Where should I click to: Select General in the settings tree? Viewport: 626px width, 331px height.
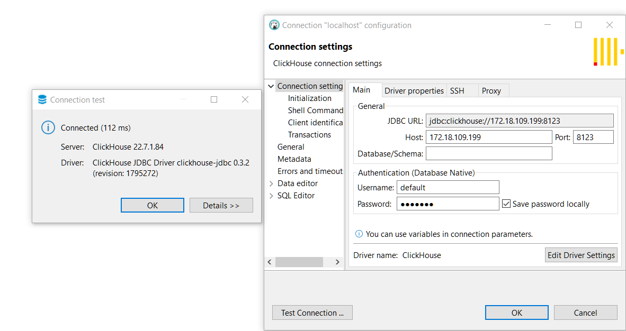click(x=291, y=147)
